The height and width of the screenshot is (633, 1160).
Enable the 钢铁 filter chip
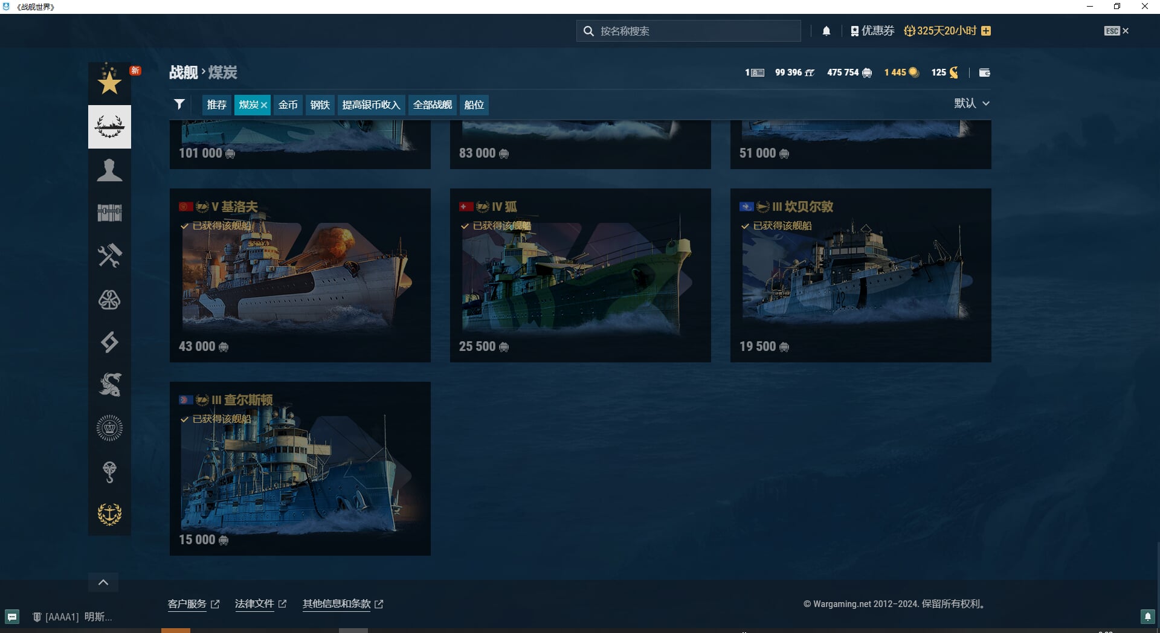(320, 105)
